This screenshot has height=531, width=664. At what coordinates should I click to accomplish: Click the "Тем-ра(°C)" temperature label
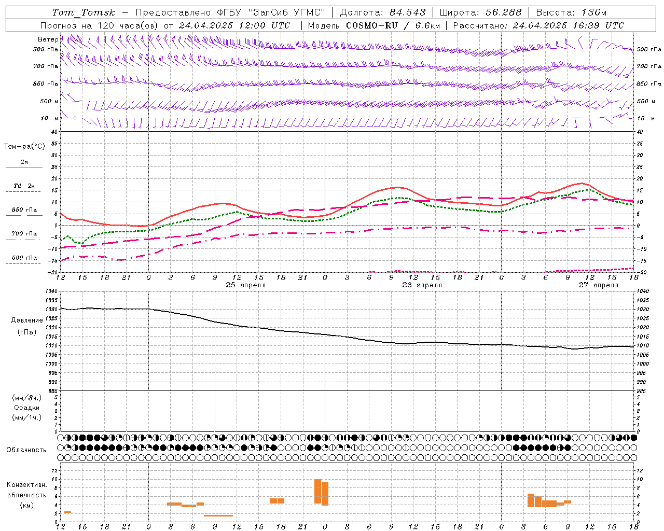pyautogui.click(x=25, y=147)
